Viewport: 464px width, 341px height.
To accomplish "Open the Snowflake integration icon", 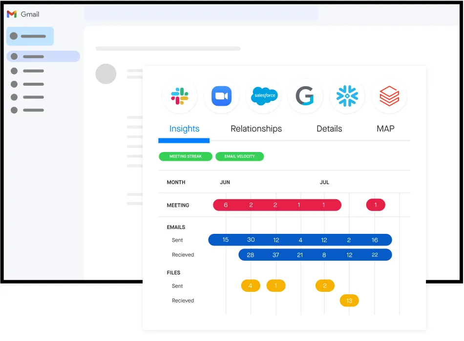I will (347, 96).
